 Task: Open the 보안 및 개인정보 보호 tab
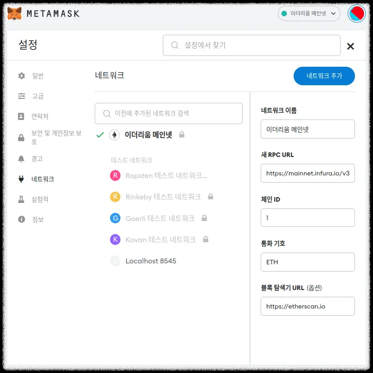[x=50, y=137]
